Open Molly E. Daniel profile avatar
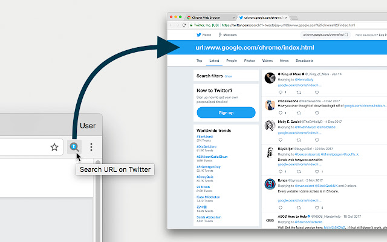387x242 pixels. [x=270, y=125]
